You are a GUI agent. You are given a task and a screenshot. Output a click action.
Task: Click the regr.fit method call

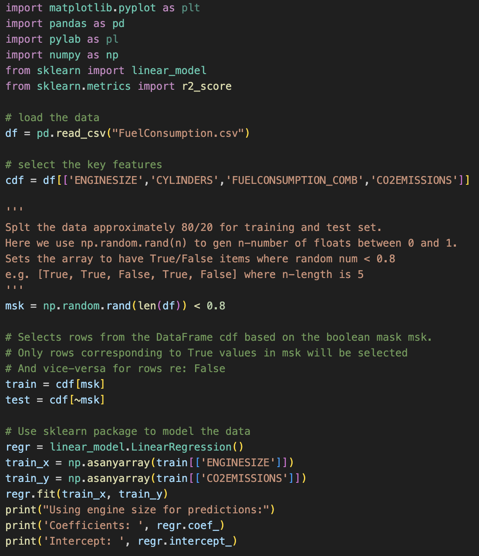tap(31, 494)
